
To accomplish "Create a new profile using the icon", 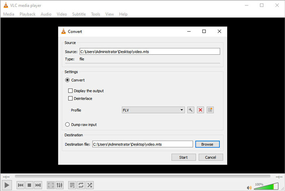I will [210, 110].
